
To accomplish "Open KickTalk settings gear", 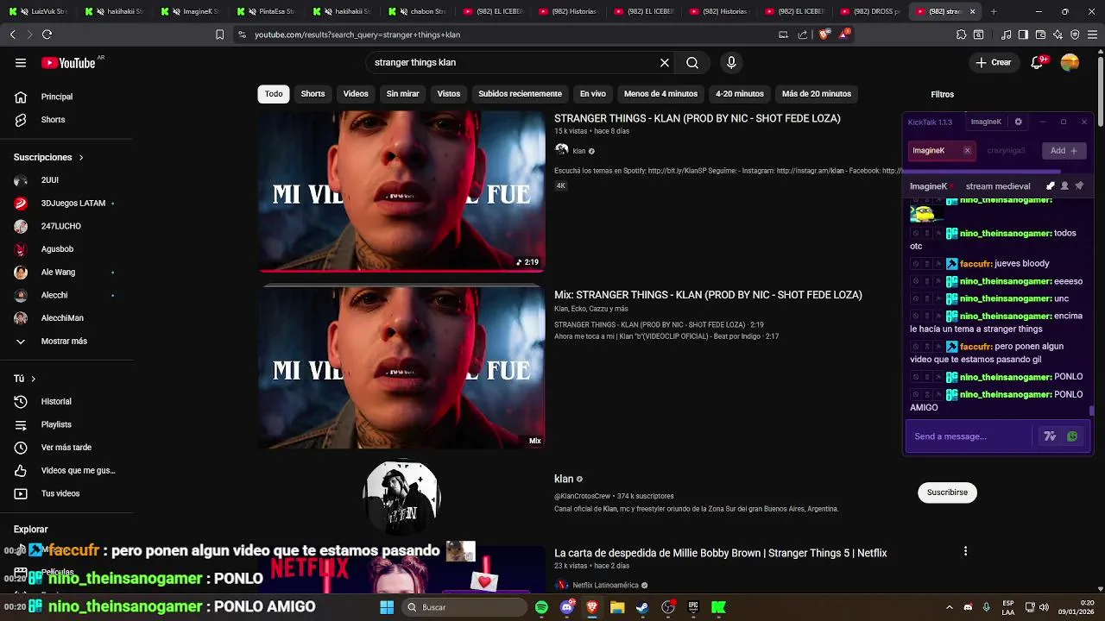I will click(1018, 122).
